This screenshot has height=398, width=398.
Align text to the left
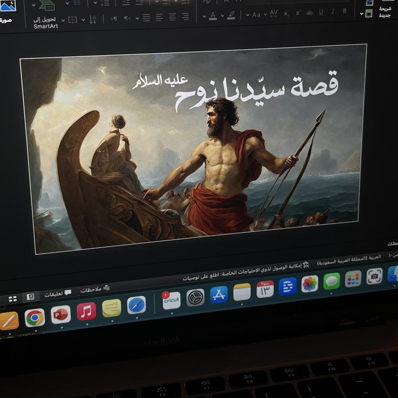[x=160, y=17]
